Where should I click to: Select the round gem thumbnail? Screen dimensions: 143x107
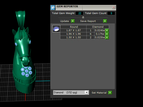(x=56, y=29)
